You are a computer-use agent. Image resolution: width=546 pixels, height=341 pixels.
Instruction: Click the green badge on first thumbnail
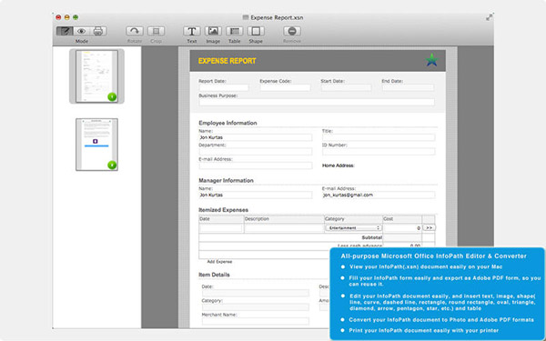click(x=112, y=96)
